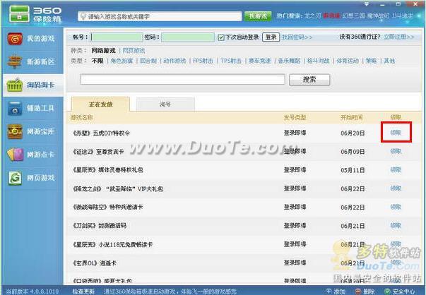Focus the search box left of 搜索
Image resolution: width=426 pixels, height=295 pixels.
pos(182,80)
